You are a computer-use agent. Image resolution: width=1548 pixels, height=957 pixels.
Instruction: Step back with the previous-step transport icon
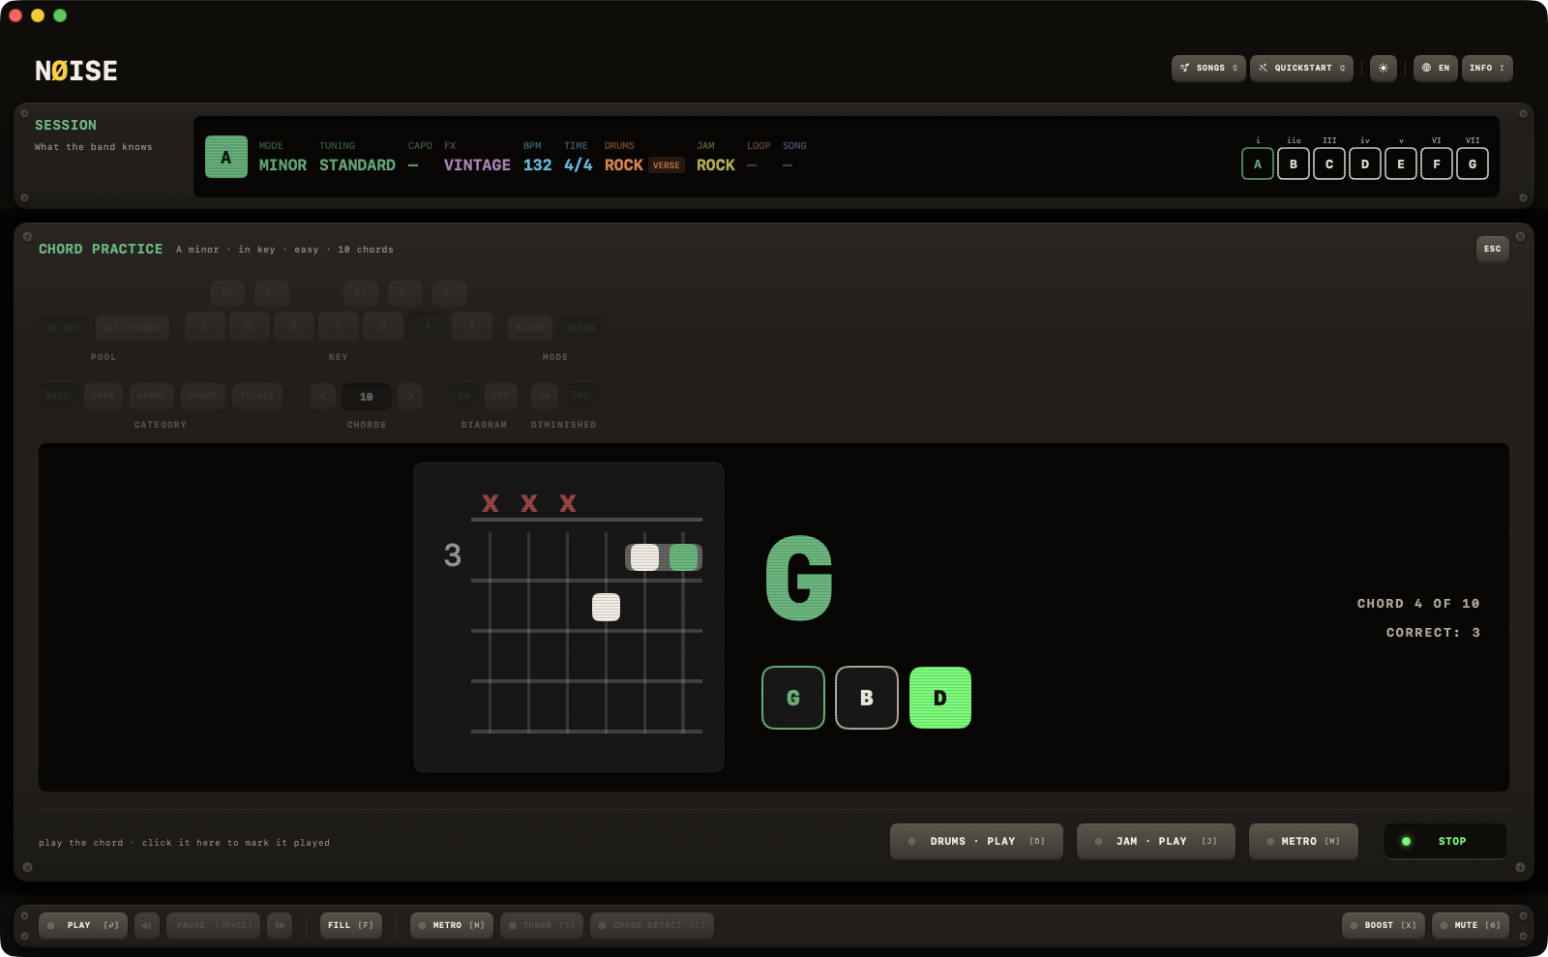tap(147, 925)
